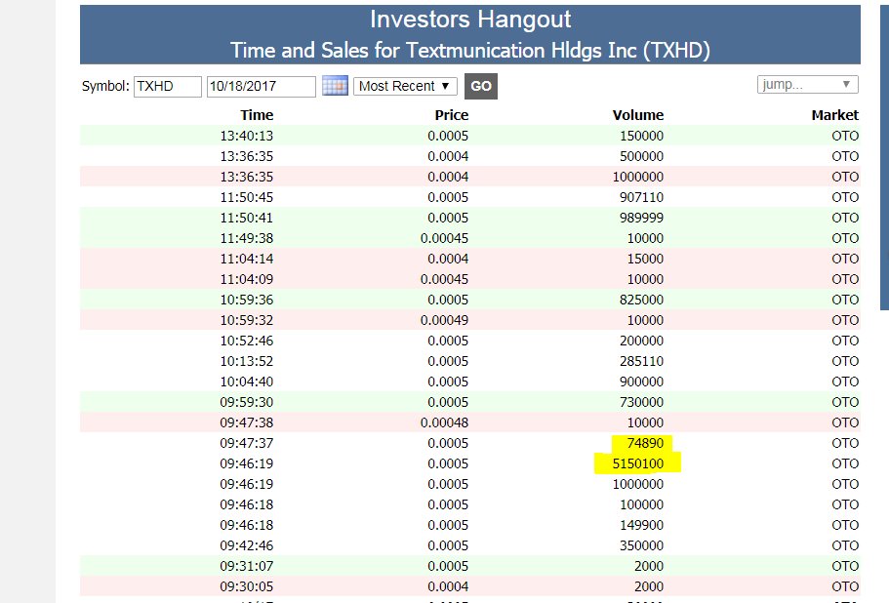
Task: Click the 10:59:36 time cell
Action: tap(247, 300)
